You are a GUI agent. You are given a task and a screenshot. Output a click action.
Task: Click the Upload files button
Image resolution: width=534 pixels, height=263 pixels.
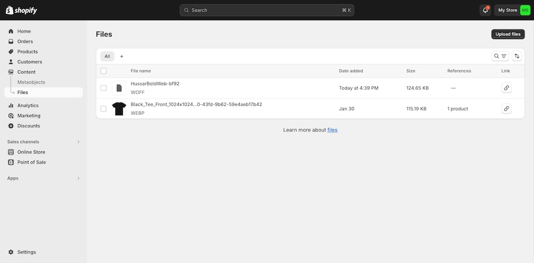pyautogui.click(x=507, y=34)
